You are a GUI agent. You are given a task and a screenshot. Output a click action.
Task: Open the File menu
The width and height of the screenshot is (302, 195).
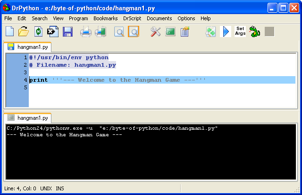[x=8, y=18]
